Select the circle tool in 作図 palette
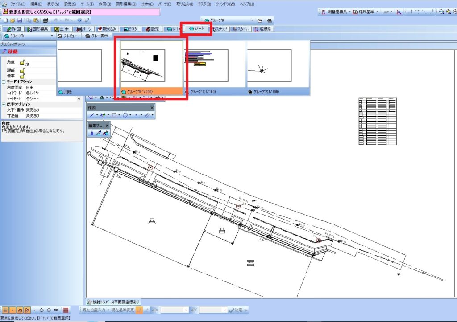 tap(125, 115)
